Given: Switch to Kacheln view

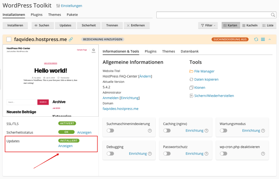Looking at the screenshot, I should click(x=250, y=25).
